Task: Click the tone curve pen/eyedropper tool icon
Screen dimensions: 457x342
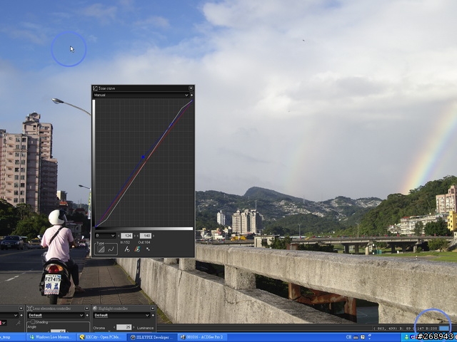Action: pyautogui.click(x=127, y=249)
